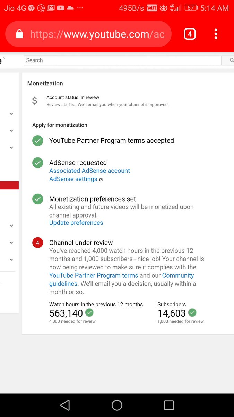Click 'YouTube Partner Program terms accepted' text
The width and height of the screenshot is (234, 417).
(x=112, y=141)
